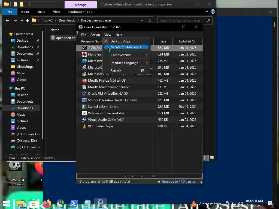Select the Mozilla Maintenance Service icon
The width and height of the screenshot is (279, 209).
tap(84, 87)
